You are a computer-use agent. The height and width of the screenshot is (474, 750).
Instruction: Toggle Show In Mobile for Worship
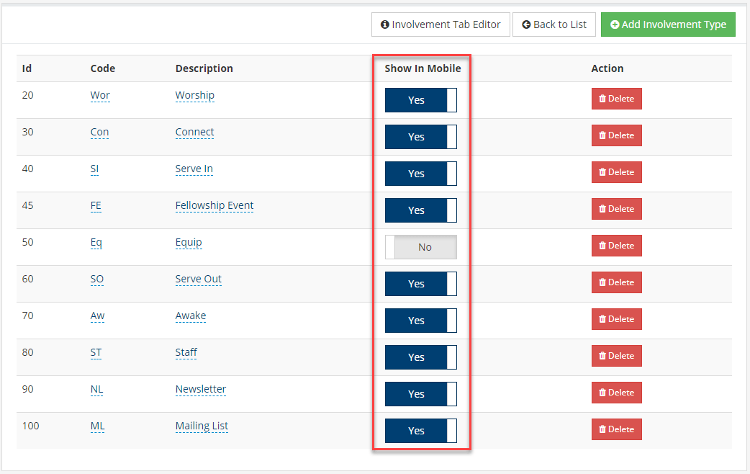click(x=421, y=100)
